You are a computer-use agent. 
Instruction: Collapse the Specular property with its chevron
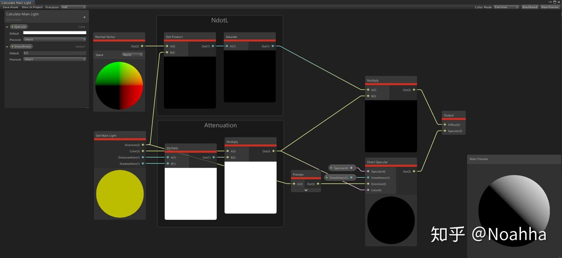point(7,27)
